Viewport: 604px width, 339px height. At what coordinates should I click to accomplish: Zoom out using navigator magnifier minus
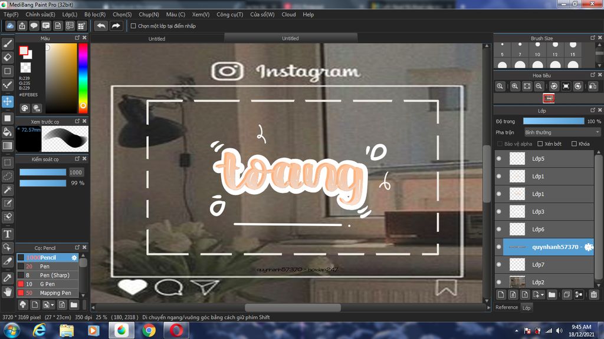(x=539, y=86)
